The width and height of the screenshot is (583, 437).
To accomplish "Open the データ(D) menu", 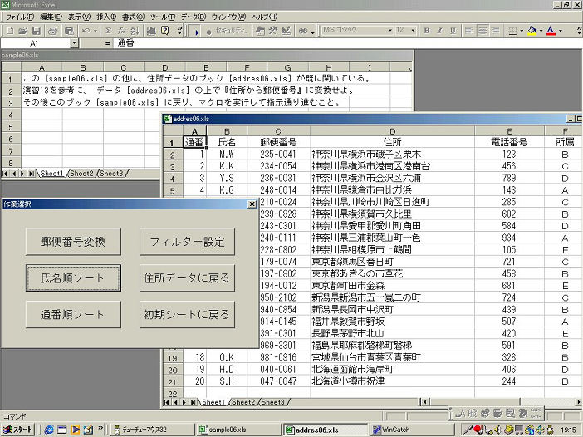I will pyautogui.click(x=193, y=17).
